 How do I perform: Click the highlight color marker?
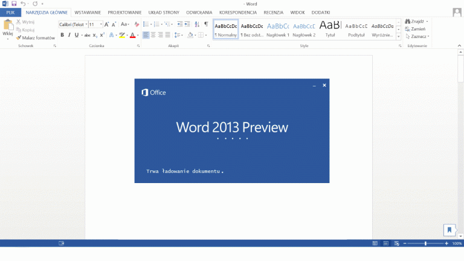(x=121, y=35)
